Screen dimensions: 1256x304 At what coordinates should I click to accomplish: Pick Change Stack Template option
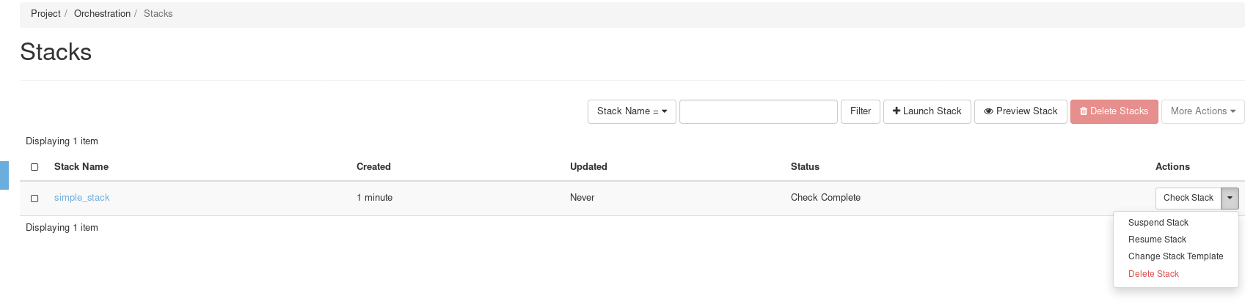coord(1175,256)
